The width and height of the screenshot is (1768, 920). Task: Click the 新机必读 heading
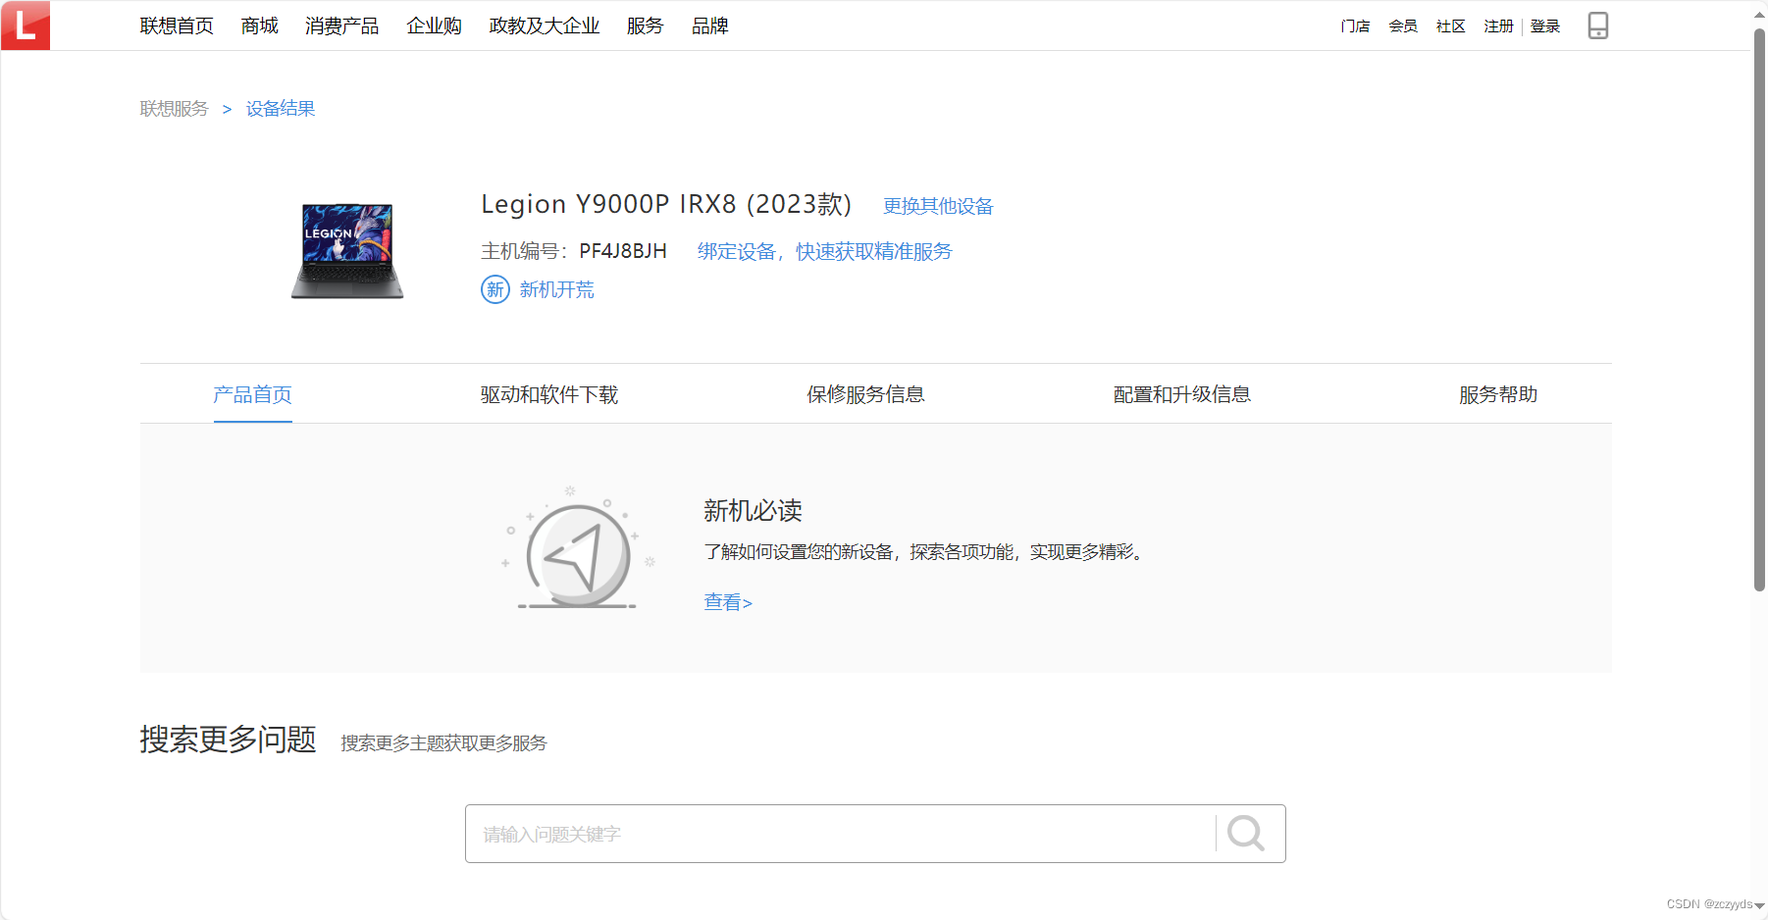click(x=753, y=511)
